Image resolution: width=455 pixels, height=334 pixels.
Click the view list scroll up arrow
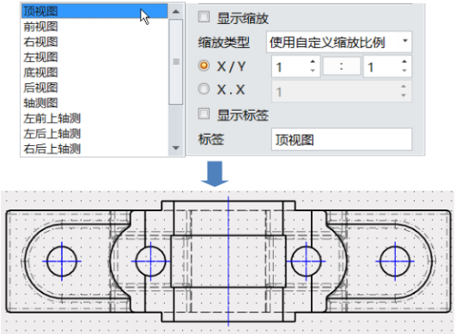(x=176, y=12)
